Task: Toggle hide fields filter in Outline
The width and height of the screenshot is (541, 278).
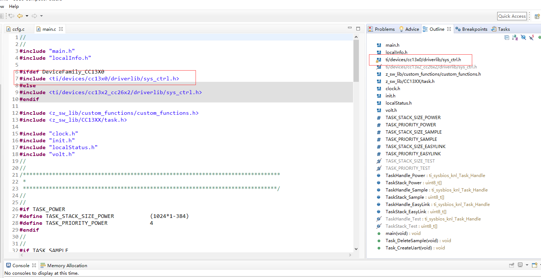Action: [523, 37]
